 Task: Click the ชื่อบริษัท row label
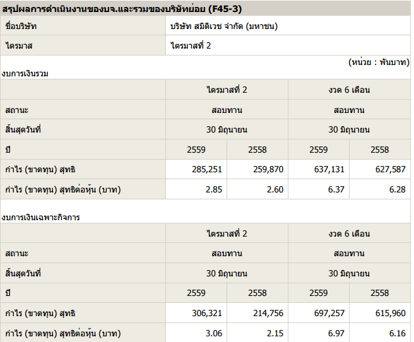[x=21, y=26]
